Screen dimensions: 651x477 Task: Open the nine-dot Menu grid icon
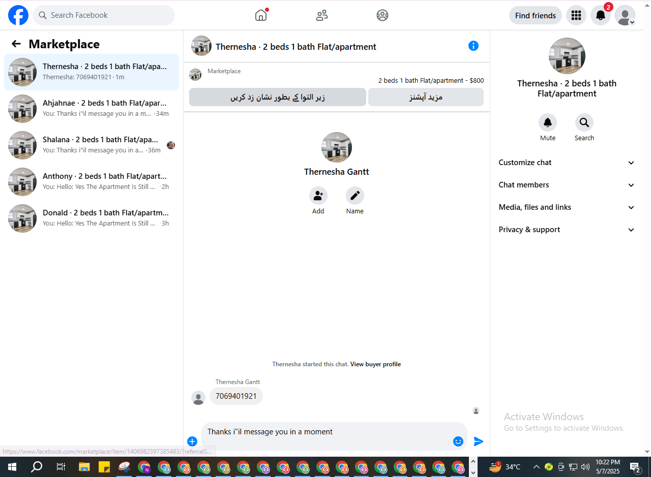576,15
